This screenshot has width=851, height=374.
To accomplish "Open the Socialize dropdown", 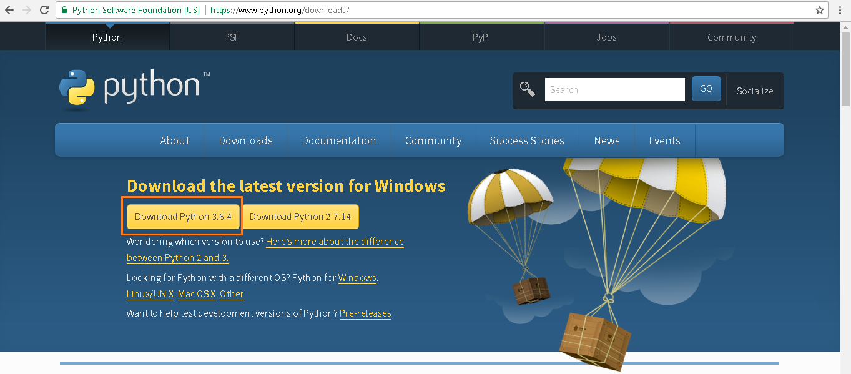I will pos(755,91).
